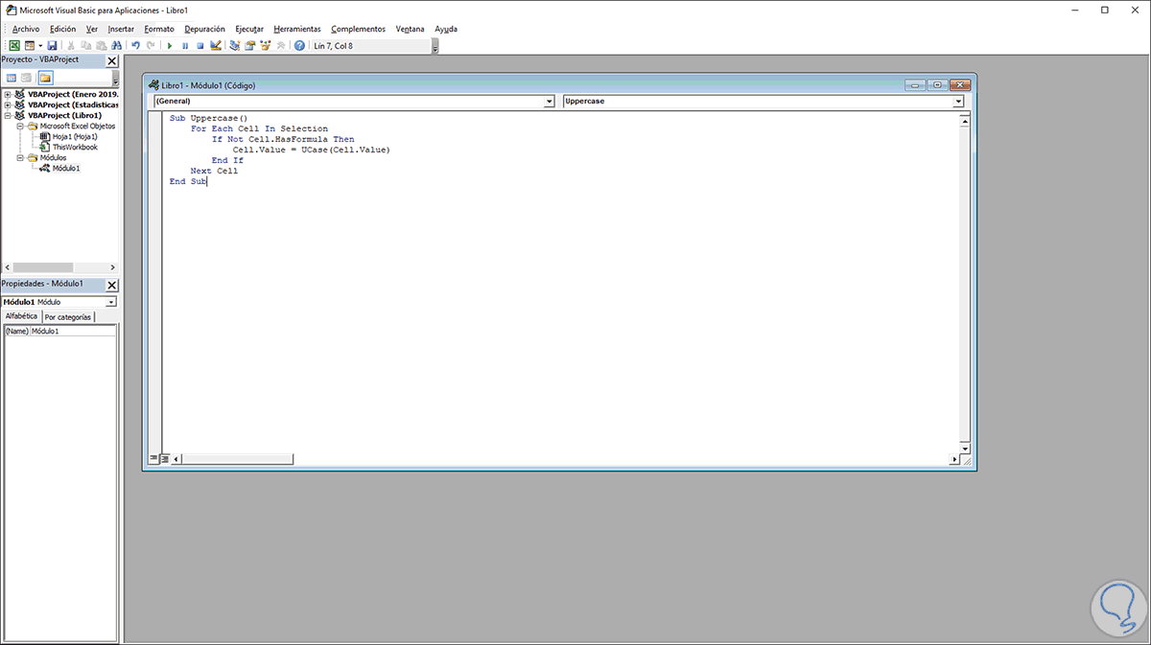Select ThisWorkbook in project tree
The image size is (1151, 645).
pyautogui.click(x=75, y=148)
